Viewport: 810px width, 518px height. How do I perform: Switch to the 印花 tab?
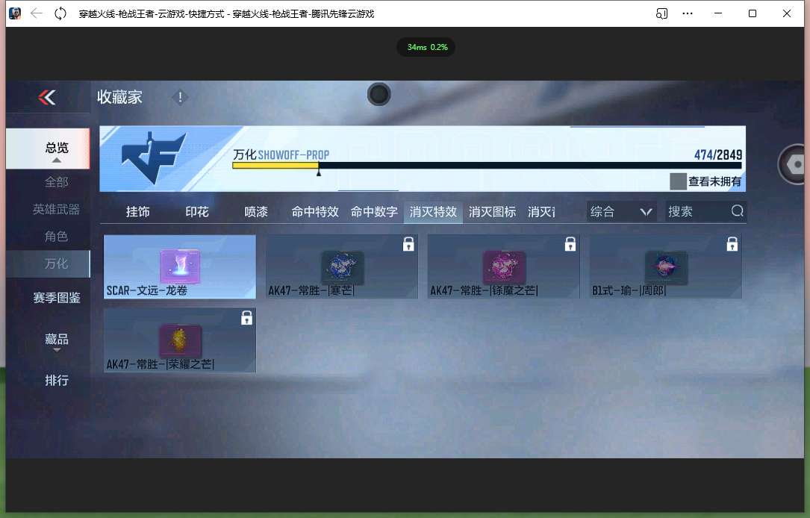tap(197, 212)
